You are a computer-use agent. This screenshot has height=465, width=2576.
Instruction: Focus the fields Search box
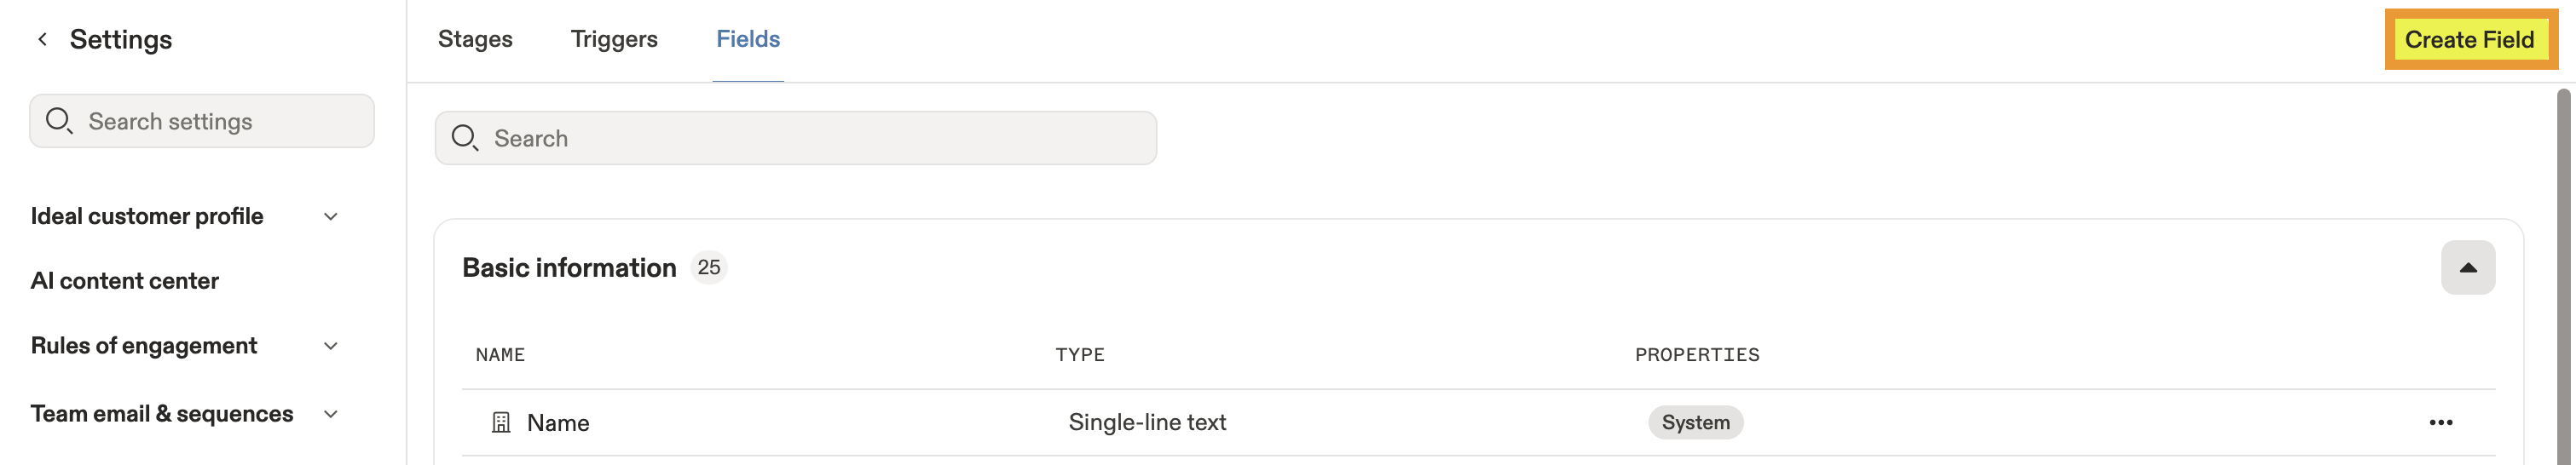796,138
